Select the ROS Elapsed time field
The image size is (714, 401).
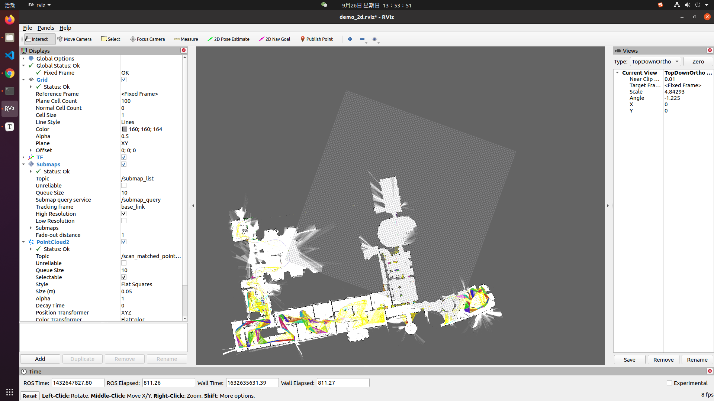(168, 382)
